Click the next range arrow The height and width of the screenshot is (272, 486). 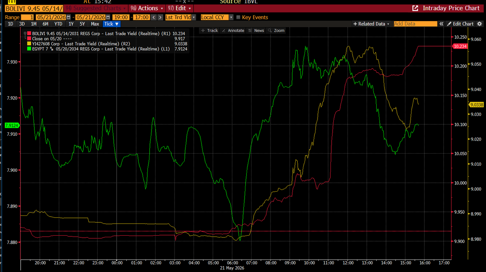[160, 17]
